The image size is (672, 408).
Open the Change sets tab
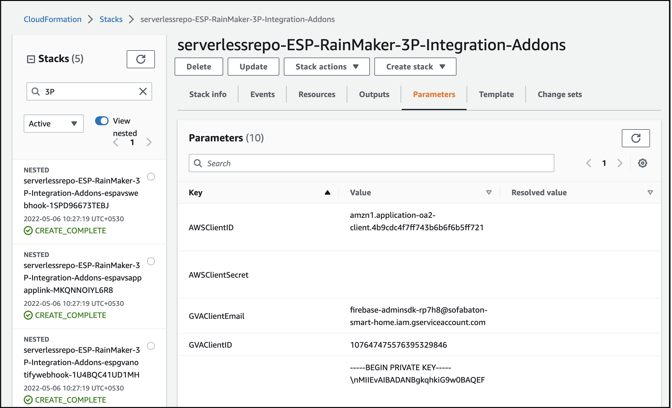click(560, 94)
